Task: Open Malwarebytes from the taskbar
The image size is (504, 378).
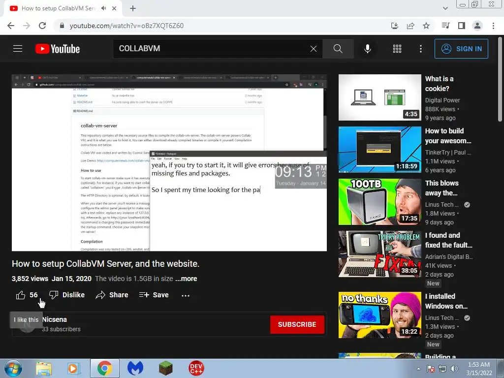Action: tap(135, 368)
